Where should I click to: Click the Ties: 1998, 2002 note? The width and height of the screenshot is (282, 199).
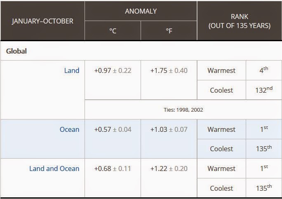click(183, 110)
